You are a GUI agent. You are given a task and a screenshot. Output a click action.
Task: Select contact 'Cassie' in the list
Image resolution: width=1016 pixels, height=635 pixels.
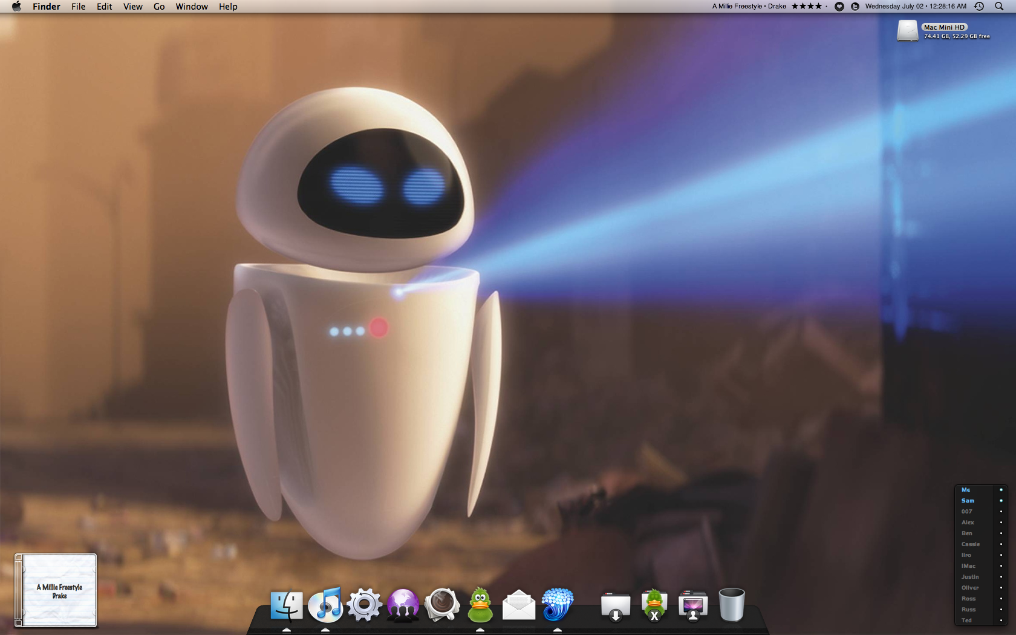click(971, 544)
